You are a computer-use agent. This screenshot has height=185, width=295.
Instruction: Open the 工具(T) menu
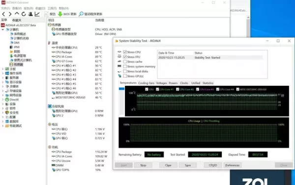click(52, 8)
